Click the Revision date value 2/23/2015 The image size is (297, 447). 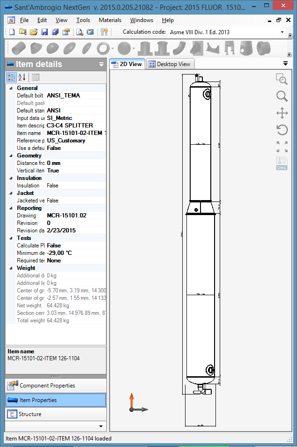point(61,231)
